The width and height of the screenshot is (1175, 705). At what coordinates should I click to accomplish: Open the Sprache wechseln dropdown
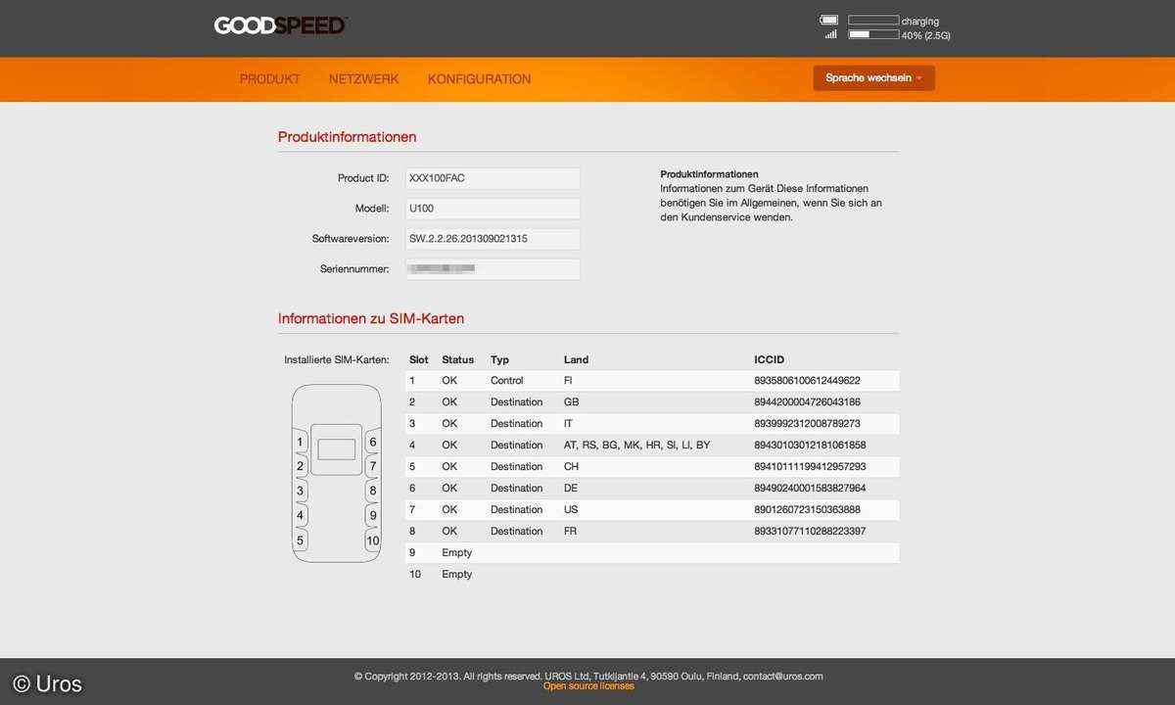873,78
